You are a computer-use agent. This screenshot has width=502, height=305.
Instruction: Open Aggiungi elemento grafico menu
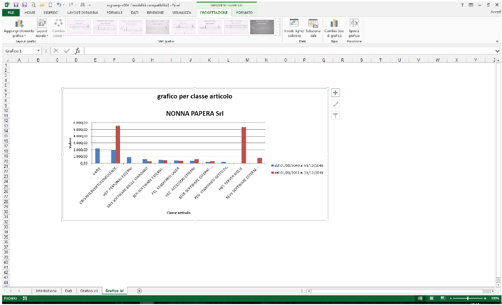(x=19, y=28)
